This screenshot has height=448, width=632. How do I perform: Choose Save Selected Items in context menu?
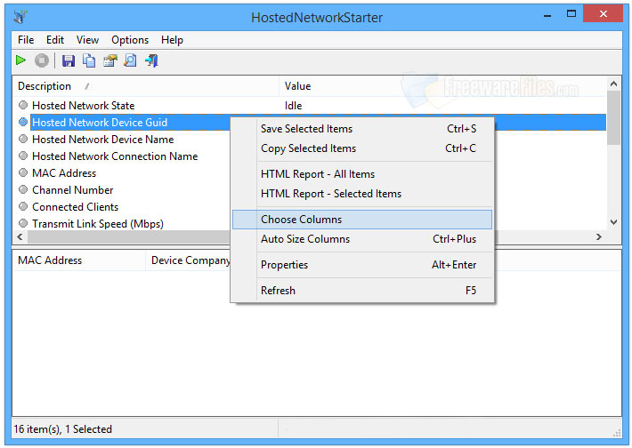click(306, 129)
